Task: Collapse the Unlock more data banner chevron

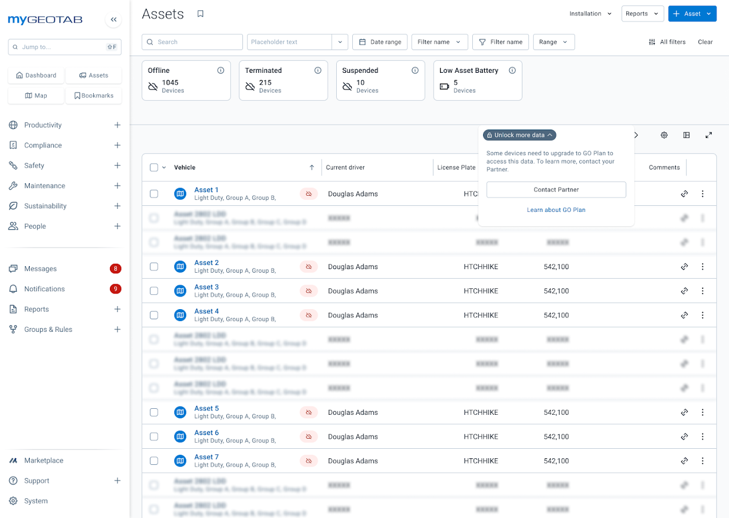Action: click(x=549, y=135)
